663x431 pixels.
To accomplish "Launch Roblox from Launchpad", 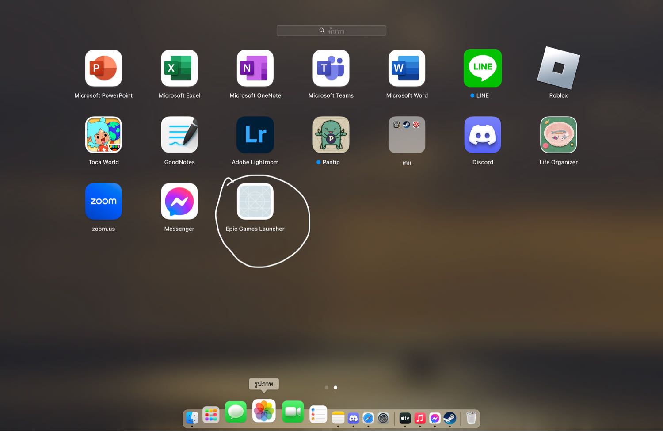I will click(x=558, y=68).
